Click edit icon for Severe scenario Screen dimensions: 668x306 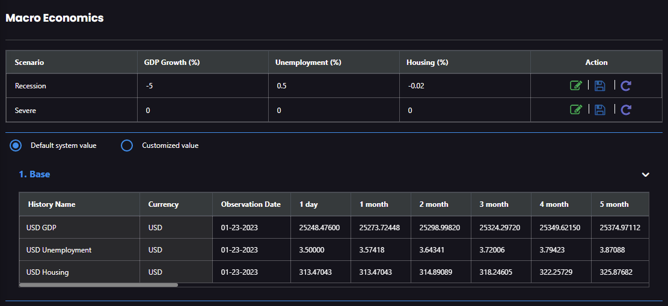[575, 109]
